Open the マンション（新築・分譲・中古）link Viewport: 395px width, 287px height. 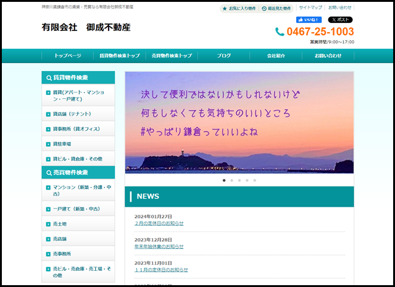pos(78,190)
